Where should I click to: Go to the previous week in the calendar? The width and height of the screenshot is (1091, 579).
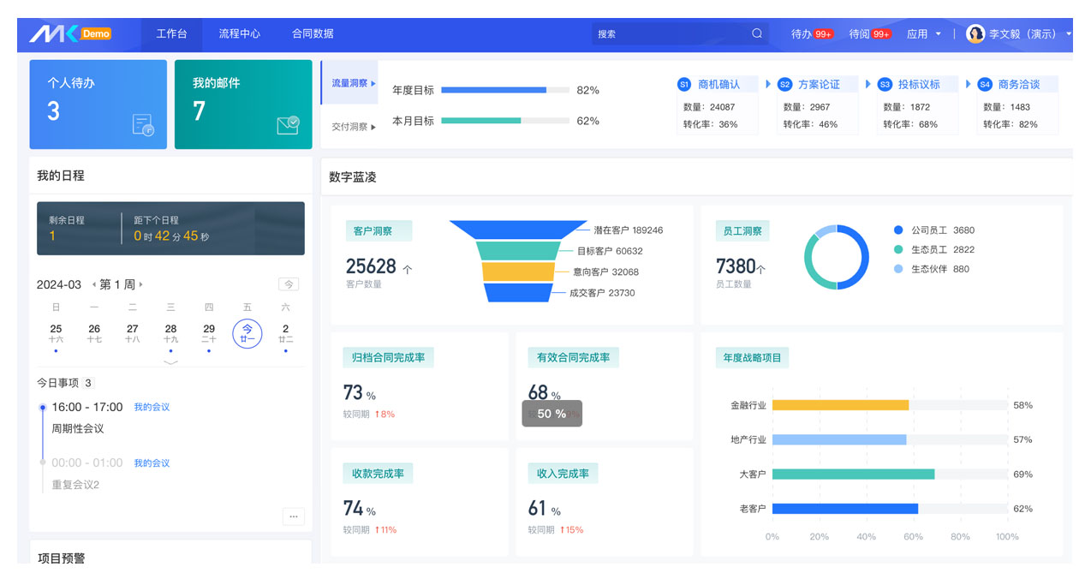coord(94,284)
